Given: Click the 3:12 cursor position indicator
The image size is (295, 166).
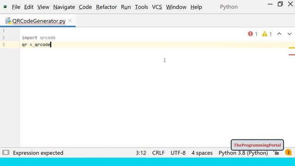Looking at the screenshot, I should (141, 153).
